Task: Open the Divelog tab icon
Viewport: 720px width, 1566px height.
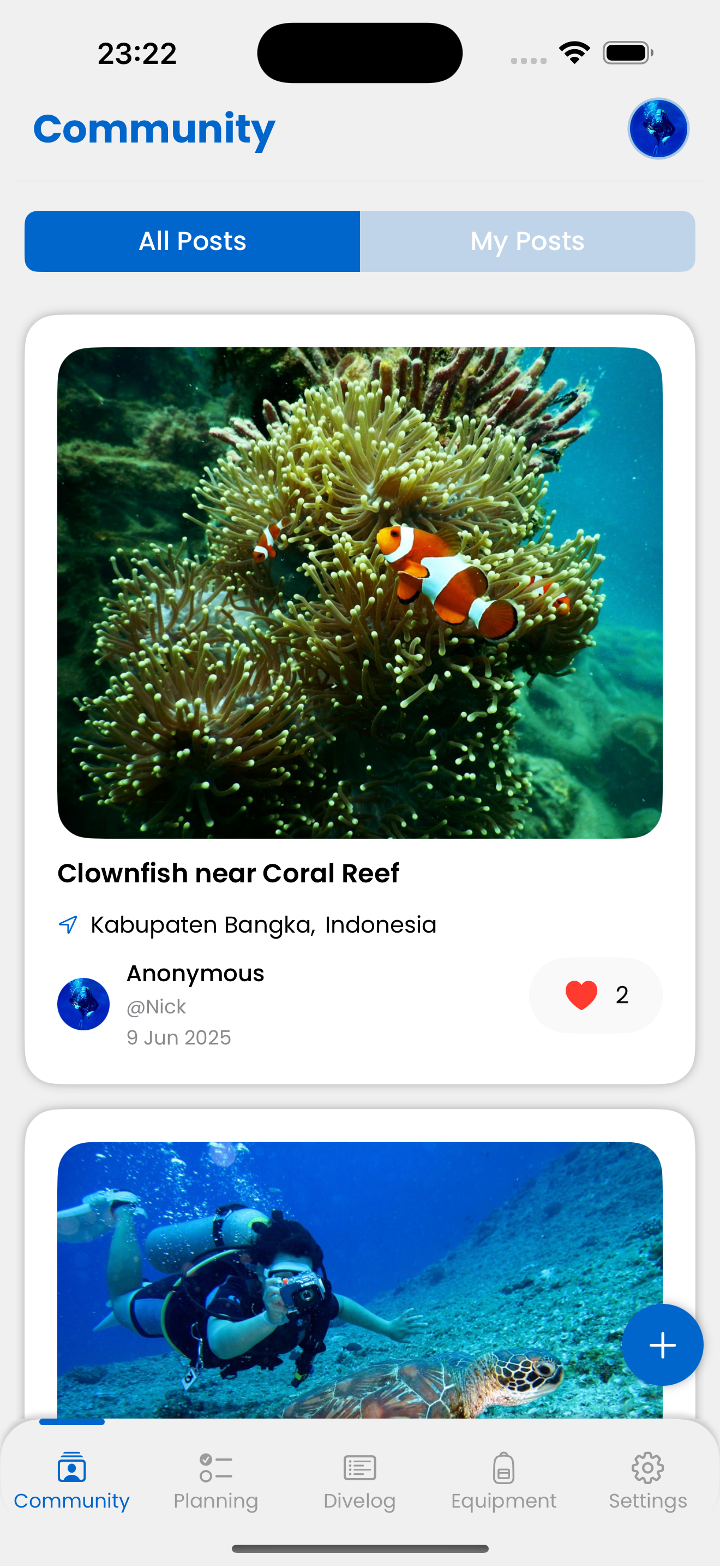Action: (x=359, y=1468)
